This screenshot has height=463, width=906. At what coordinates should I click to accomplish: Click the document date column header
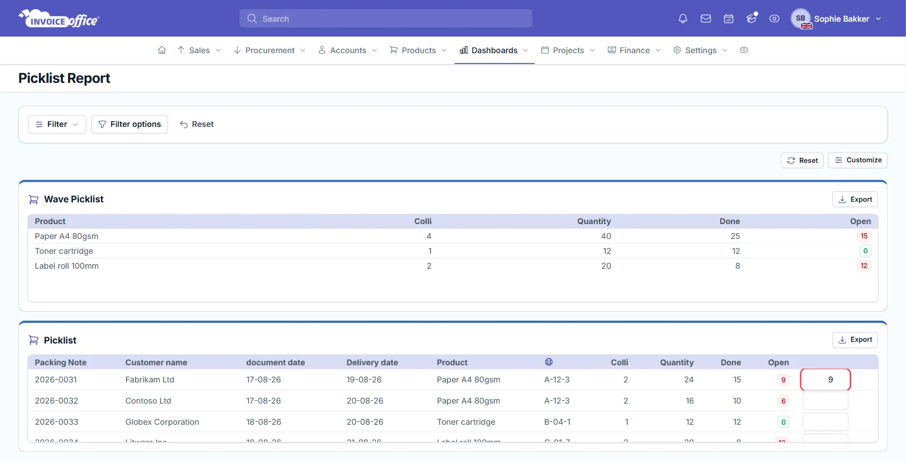[276, 362]
